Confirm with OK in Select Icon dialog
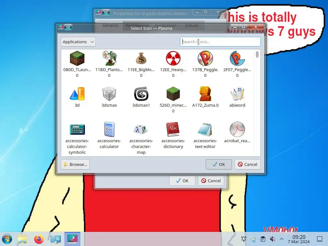This screenshot has width=328, height=246. [x=218, y=164]
